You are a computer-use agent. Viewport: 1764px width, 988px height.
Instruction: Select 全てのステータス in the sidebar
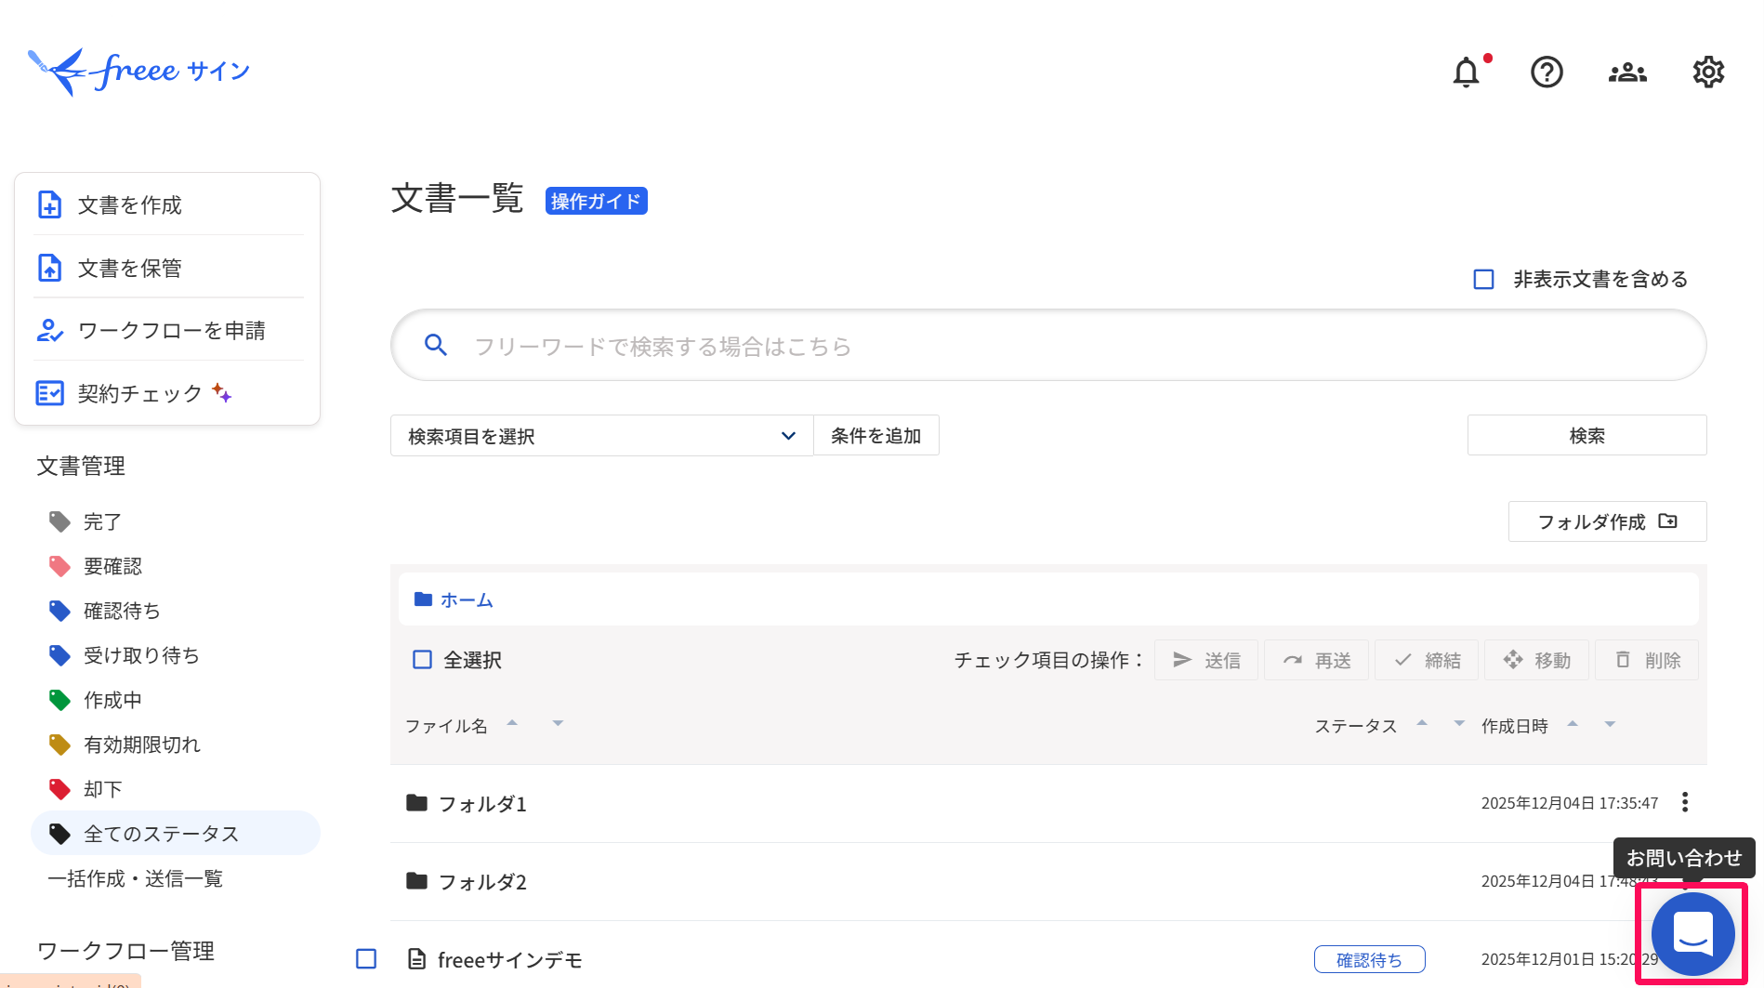point(176,833)
